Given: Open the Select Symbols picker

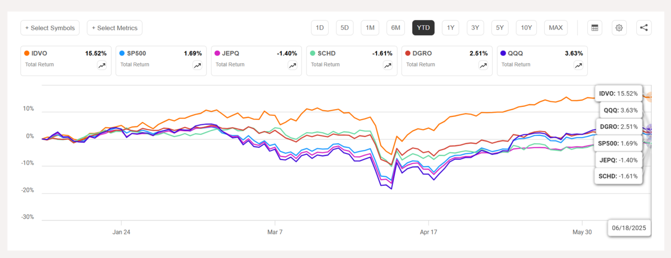Looking at the screenshot, I should 50,27.
